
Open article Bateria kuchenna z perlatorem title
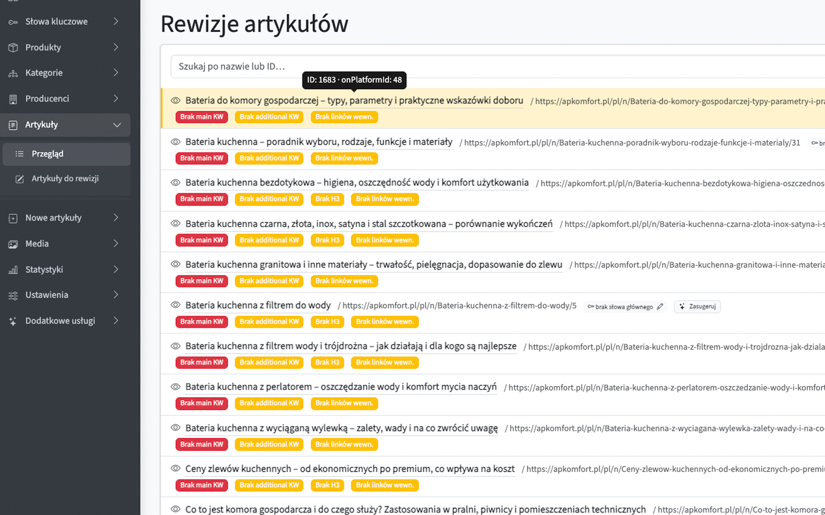click(x=341, y=387)
